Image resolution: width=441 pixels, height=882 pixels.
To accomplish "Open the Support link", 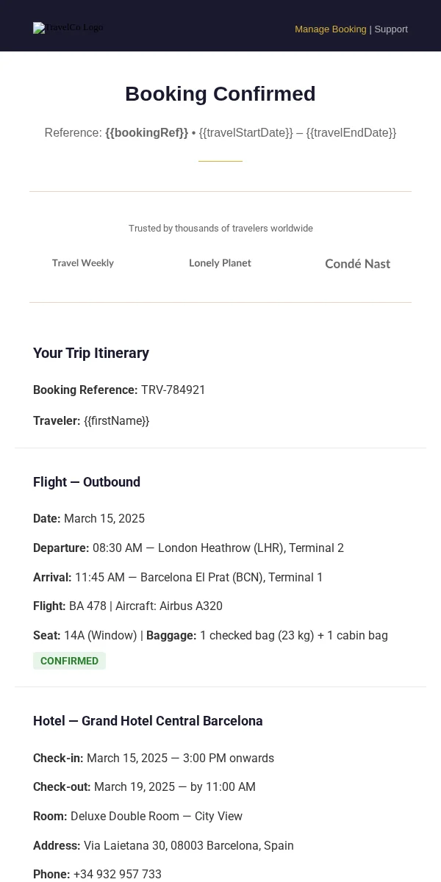I will (x=391, y=29).
